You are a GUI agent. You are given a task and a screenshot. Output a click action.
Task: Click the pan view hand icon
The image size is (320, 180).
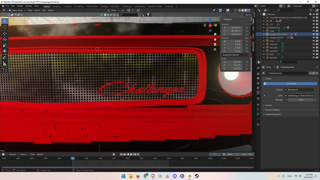pyautogui.click(x=215, y=39)
